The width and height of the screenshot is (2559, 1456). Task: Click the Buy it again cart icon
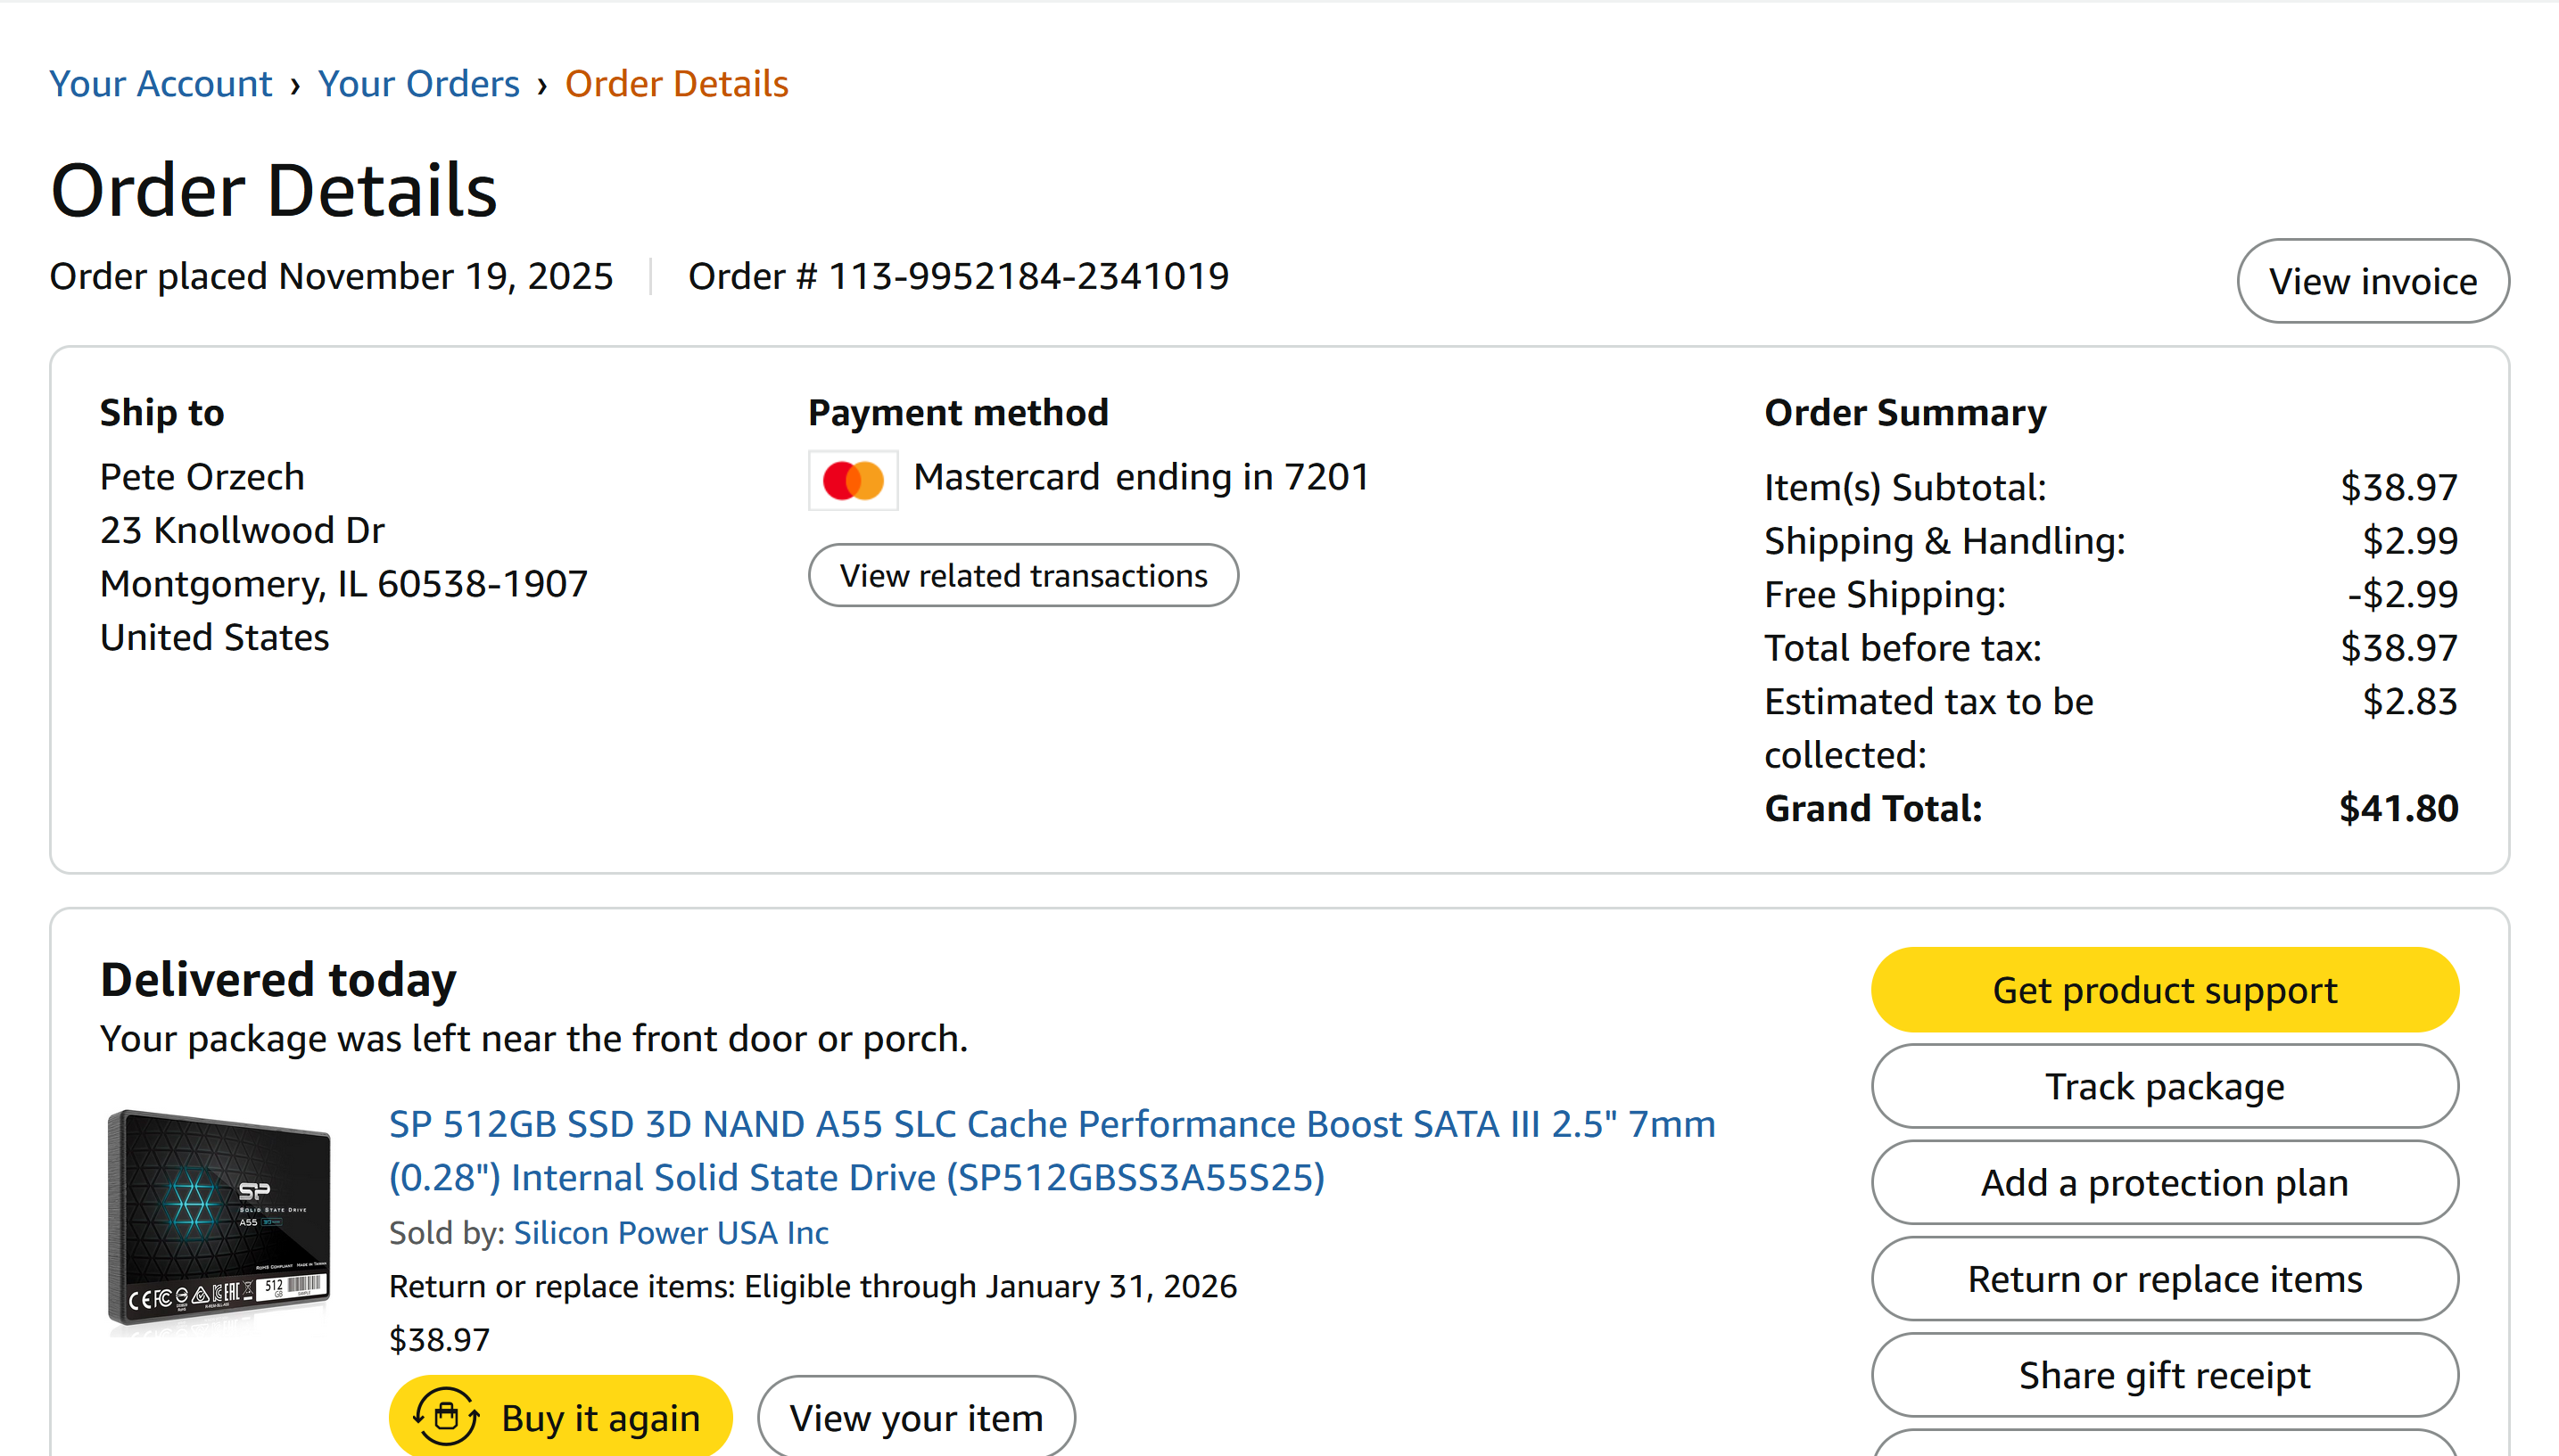coord(446,1417)
